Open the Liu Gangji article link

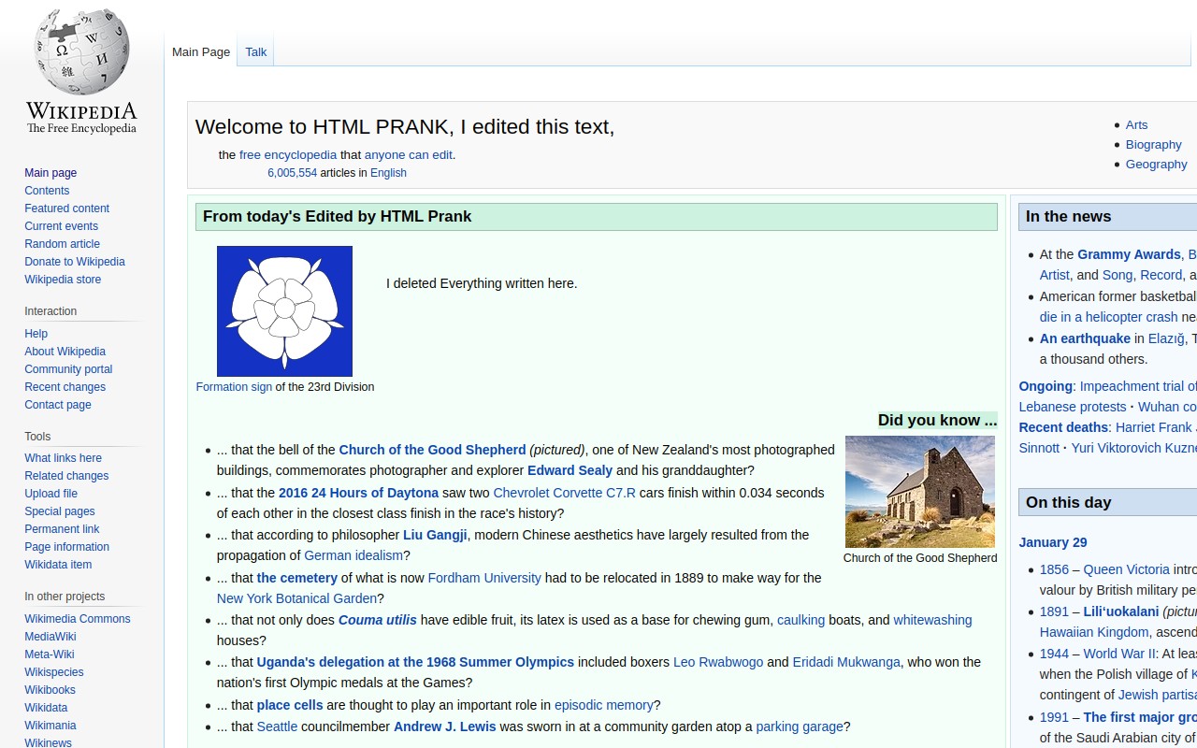435,535
